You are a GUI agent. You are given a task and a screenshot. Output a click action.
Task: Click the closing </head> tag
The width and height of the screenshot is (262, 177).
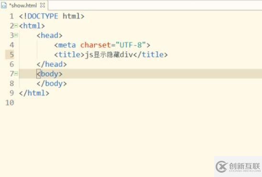52,64
